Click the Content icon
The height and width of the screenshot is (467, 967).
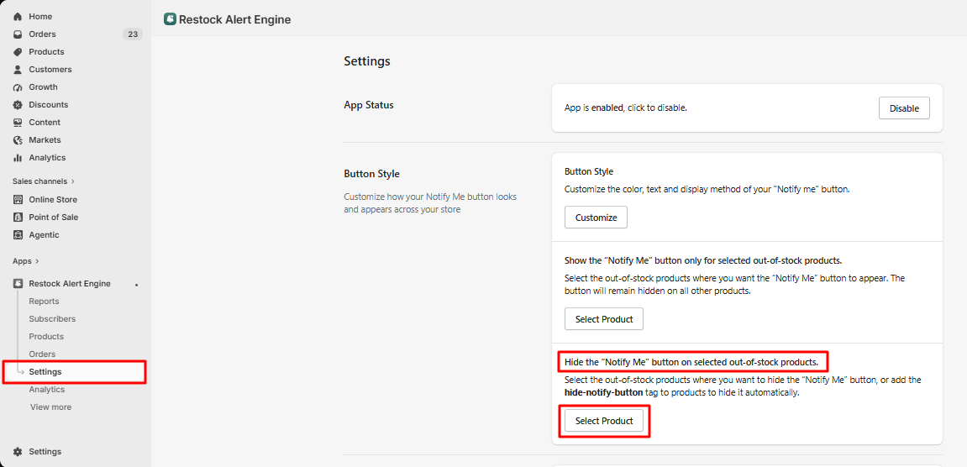tap(18, 122)
